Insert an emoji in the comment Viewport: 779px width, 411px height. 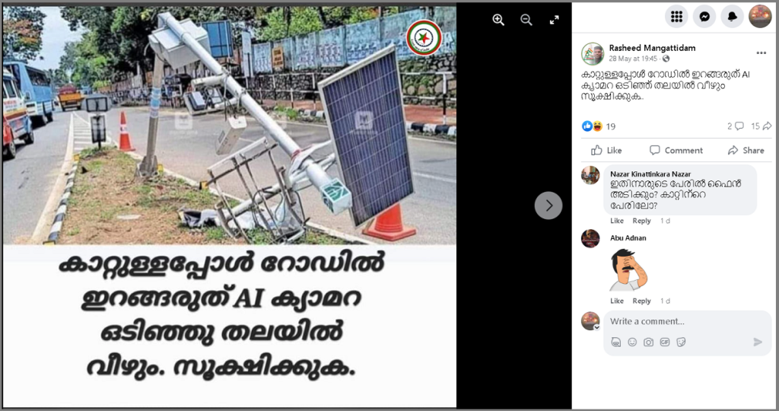tap(632, 342)
